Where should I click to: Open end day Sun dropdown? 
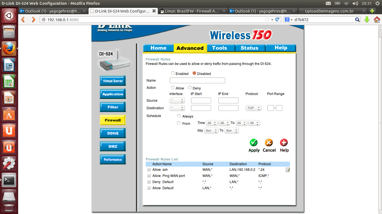232,131
